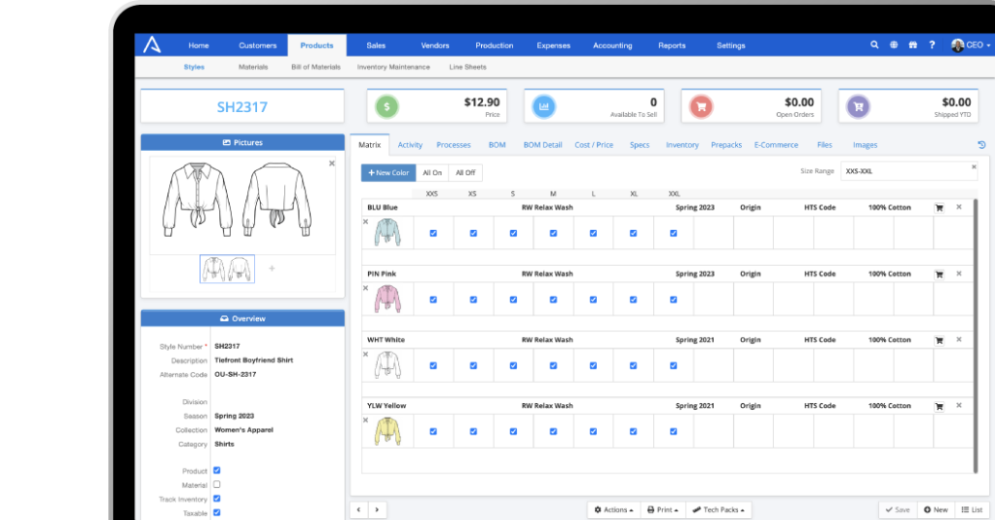Viewport: 995px width, 520px height.
Task: Click the New Color button
Action: coord(388,172)
